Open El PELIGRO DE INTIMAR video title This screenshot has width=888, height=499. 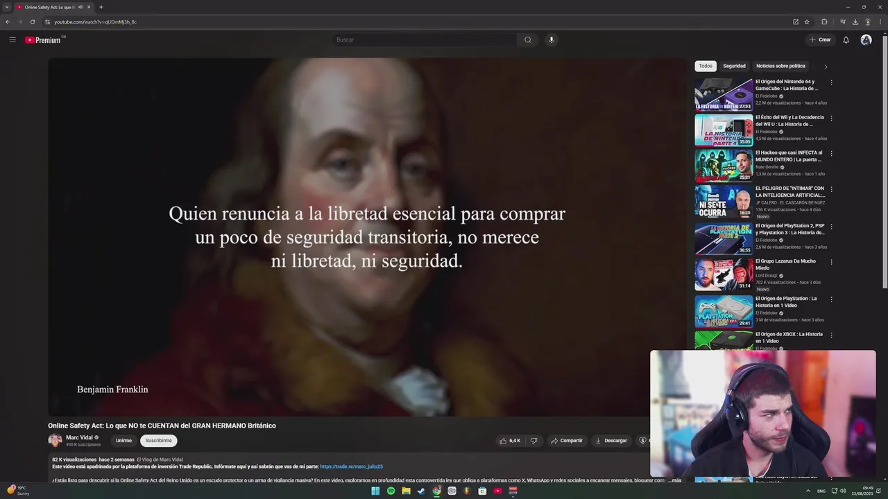point(789,191)
